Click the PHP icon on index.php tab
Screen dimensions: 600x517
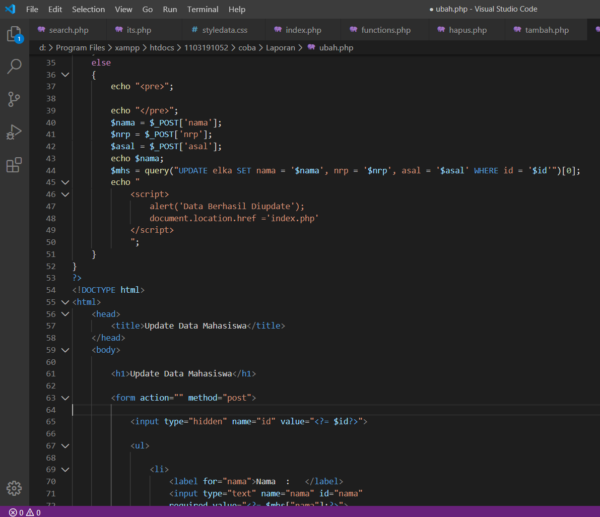(x=278, y=29)
